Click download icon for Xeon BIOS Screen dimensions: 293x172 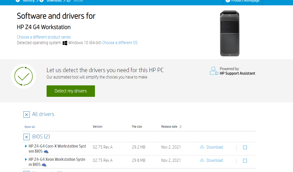coord(202,160)
